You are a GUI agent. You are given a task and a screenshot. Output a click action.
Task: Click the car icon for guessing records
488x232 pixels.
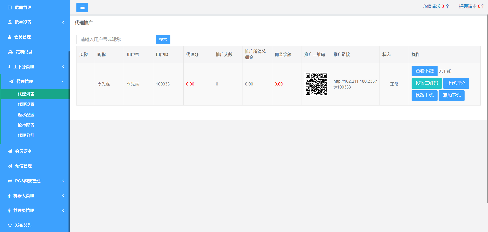10,52
